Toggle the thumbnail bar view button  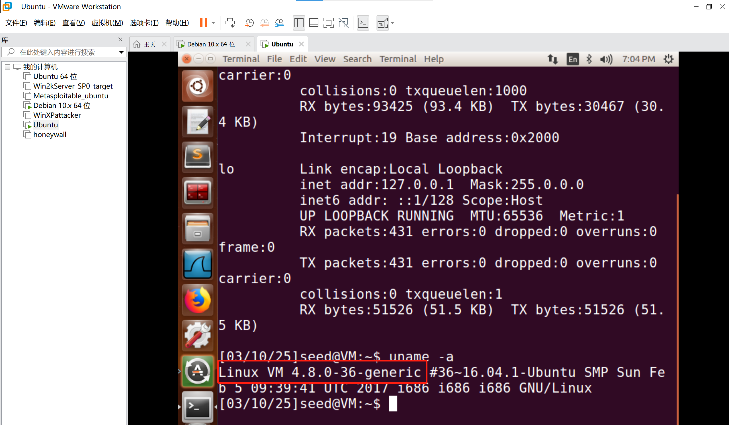pyautogui.click(x=314, y=23)
